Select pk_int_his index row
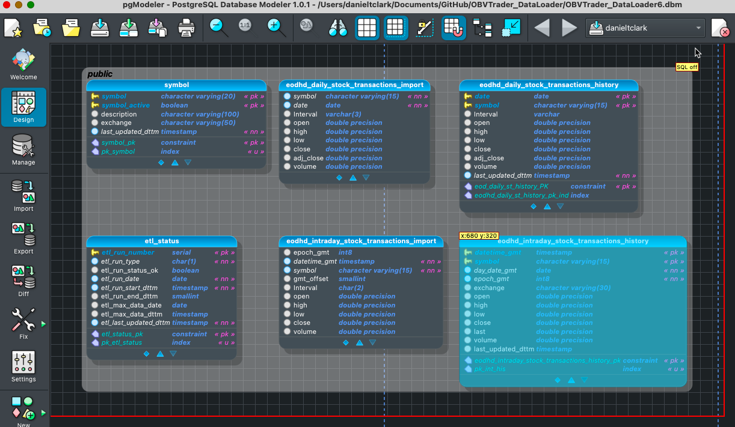The height and width of the screenshot is (427, 735). pyautogui.click(x=574, y=369)
